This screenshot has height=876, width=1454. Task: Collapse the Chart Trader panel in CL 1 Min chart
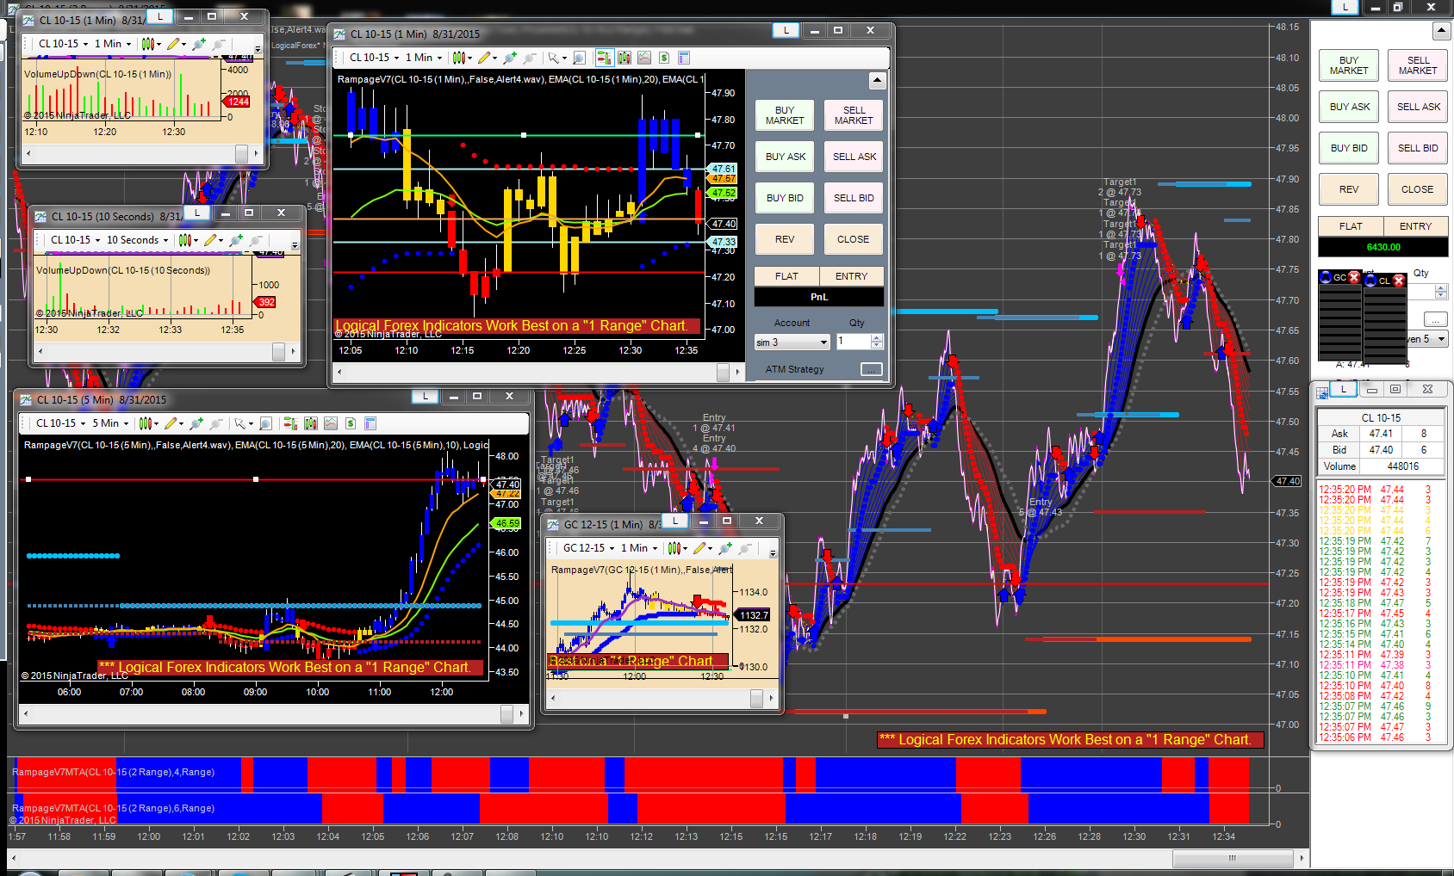click(x=877, y=81)
